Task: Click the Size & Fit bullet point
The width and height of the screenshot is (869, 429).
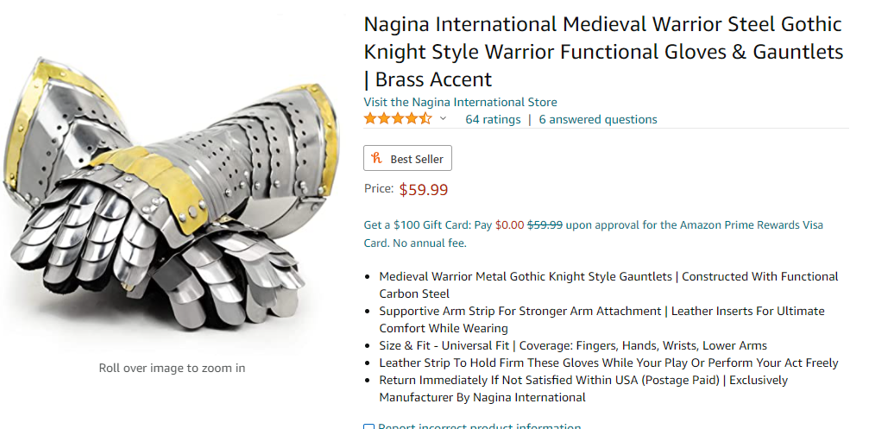Action: (x=573, y=345)
